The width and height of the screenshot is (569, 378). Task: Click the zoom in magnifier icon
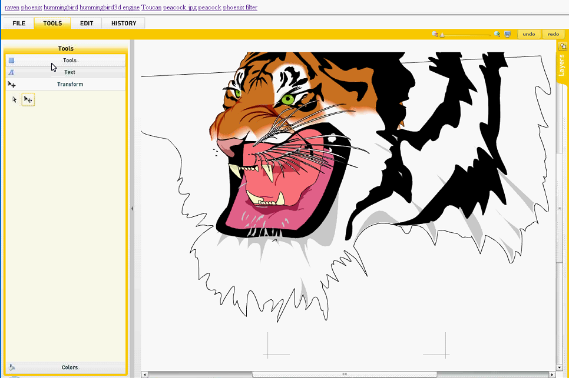(497, 34)
